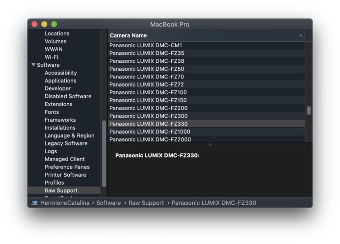Select Profiles in the sidebar
The height and width of the screenshot is (244, 340).
(54, 183)
